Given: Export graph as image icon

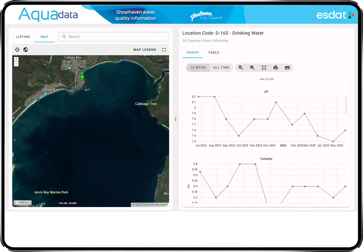Looking at the screenshot, I should (x=287, y=68).
